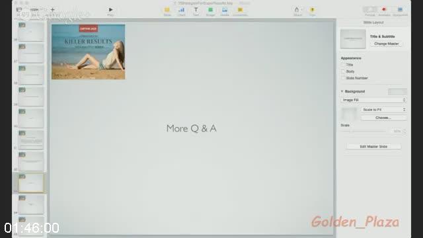Add a Text box with the T icon
Viewport: 423px width, 238px height.
pyautogui.click(x=196, y=10)
